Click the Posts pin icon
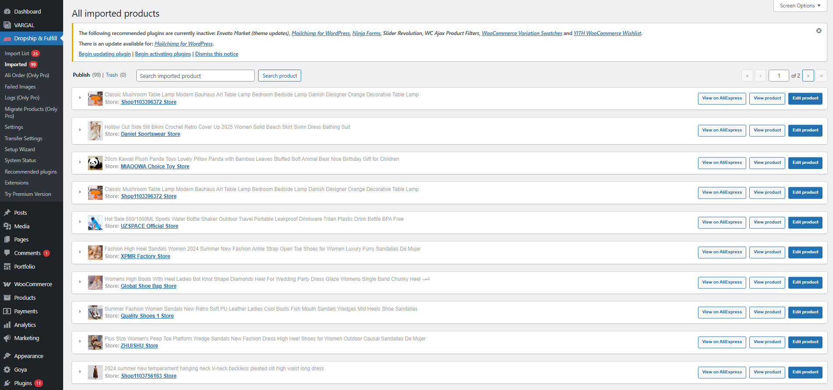833x390 pixels. (x=7, y=213)
